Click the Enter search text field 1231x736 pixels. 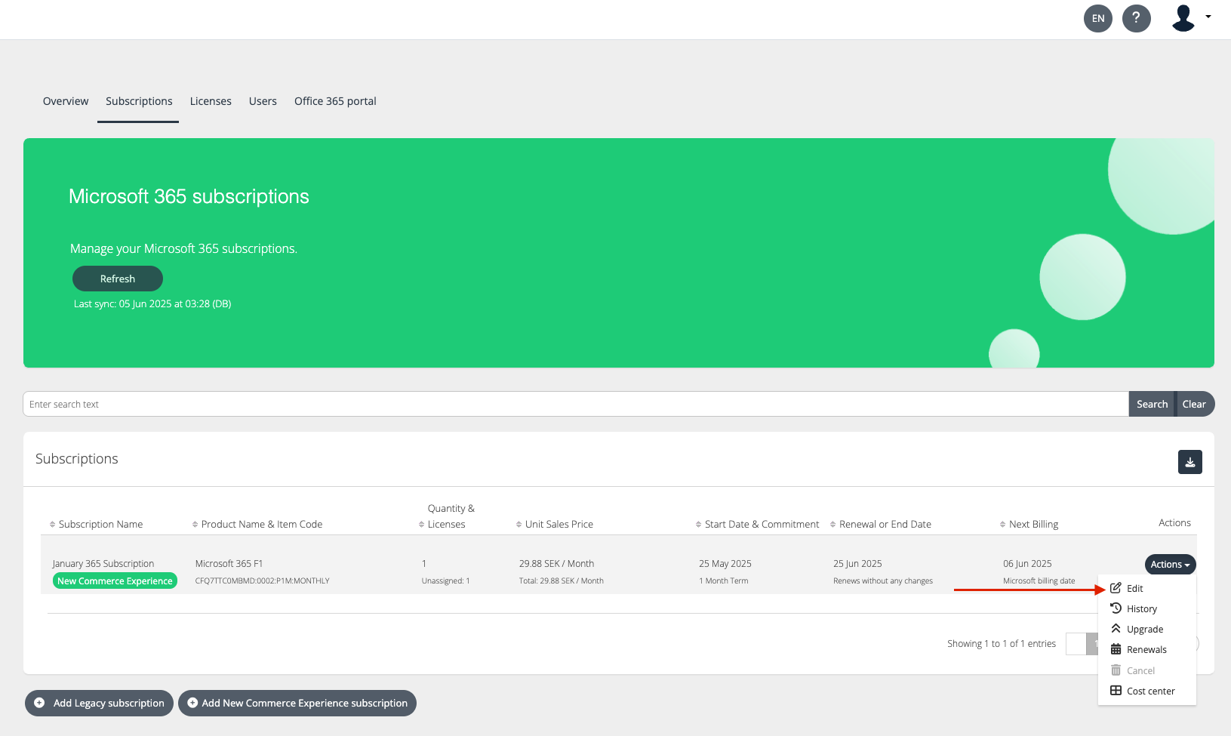tap(575, 405)
